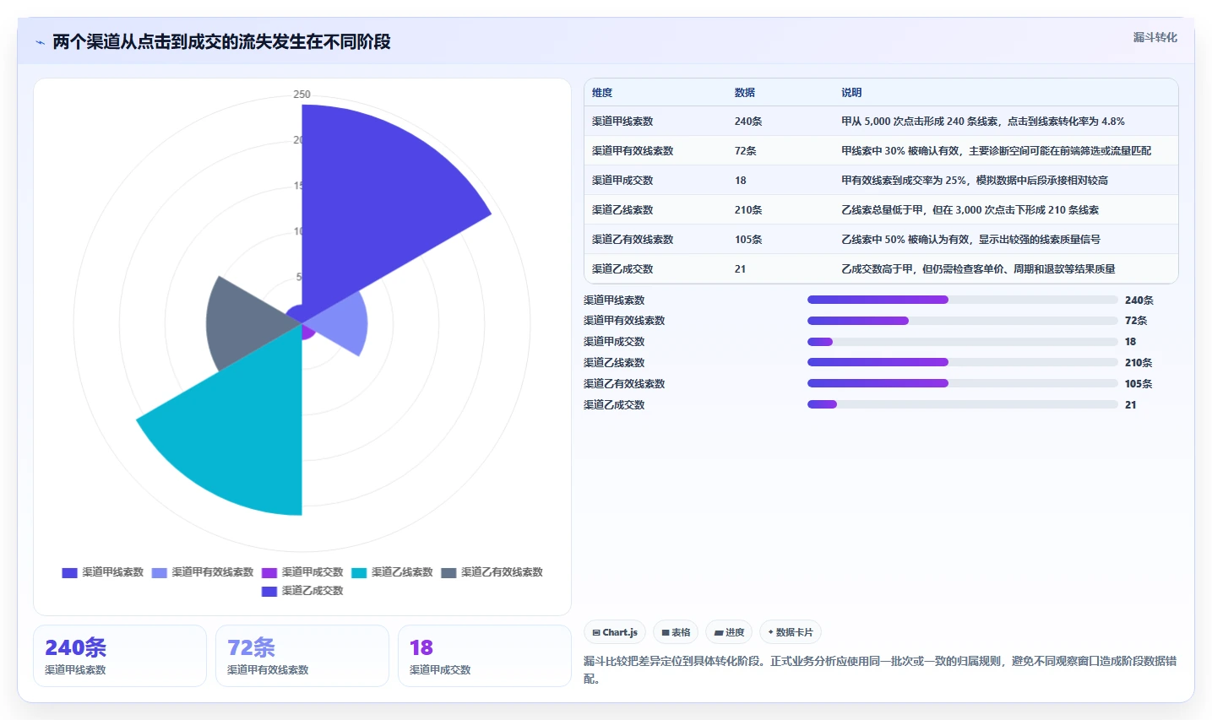The width and height of the screenshot is (1212, 720).
Task: Toggle 渠道乙线索数 legend item in chart
Action: point(392,572)
